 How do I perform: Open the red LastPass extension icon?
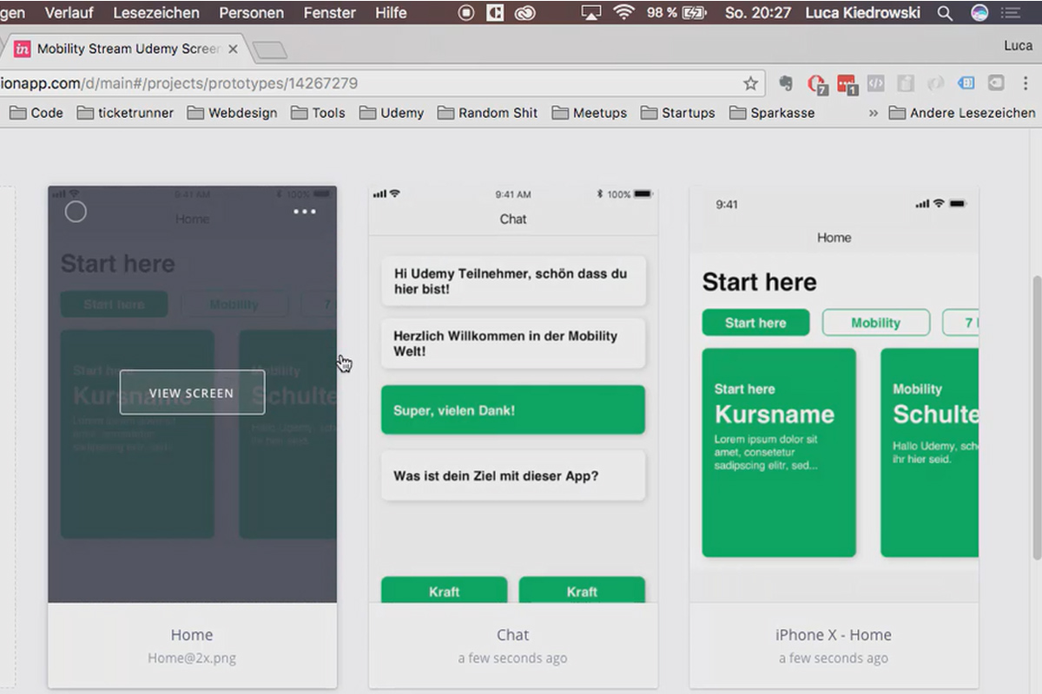point(846,84)
